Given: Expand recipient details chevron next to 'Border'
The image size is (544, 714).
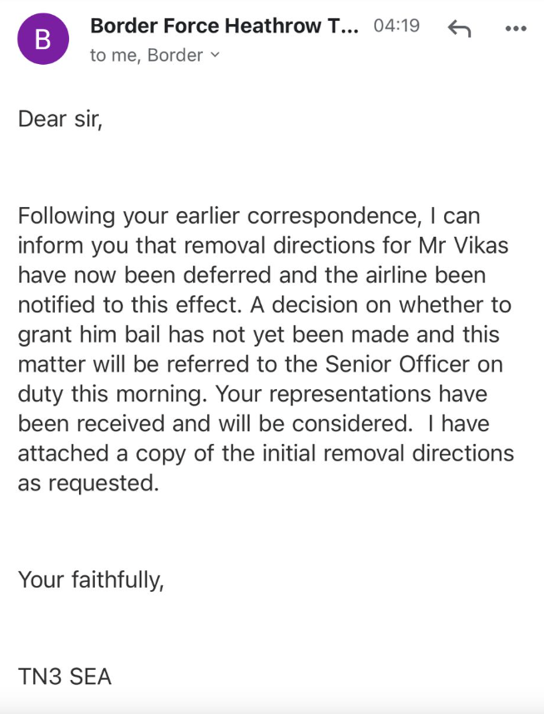Looking at the screenshot, I should tap(215, 55).
